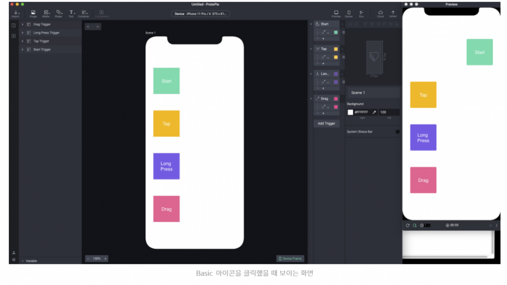Add a response under the Start trigger
Screen dimensions: 507x285
point(323,39)
